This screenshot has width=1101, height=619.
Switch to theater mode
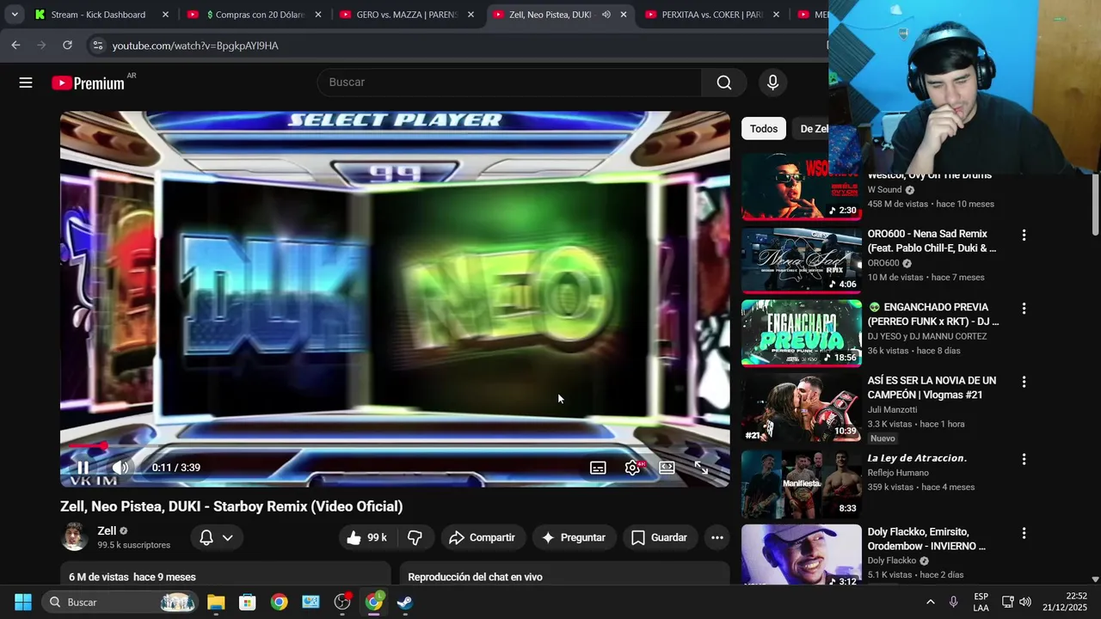[667, 468]
